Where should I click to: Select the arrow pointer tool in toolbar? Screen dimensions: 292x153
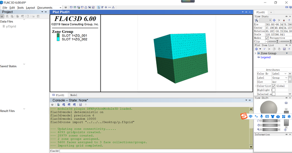pos(99,7)
